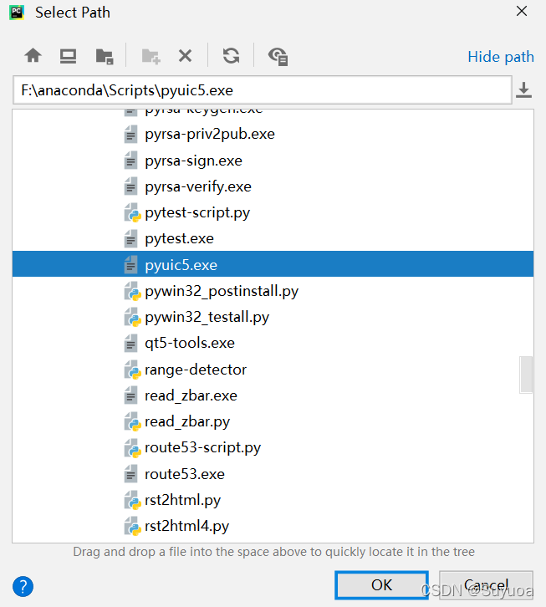Click Python icon of range-detector
This screenshot has width=546, height=607.
click(132, 370)
